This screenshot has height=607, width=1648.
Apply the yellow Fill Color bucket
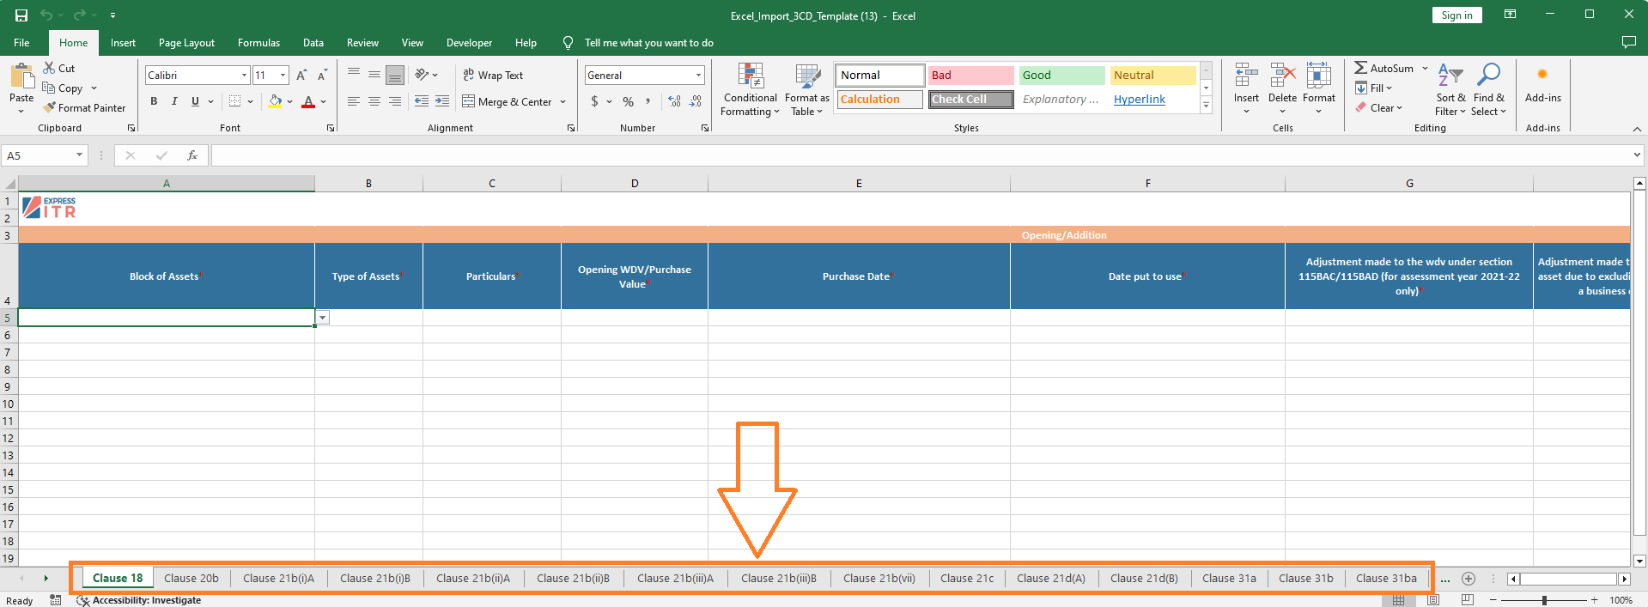point(275,101)
